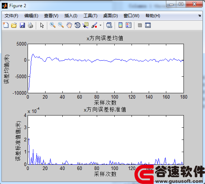This screenshot has width=205, height=184.
Task: Select the Brush data tool
Action: 94,25
